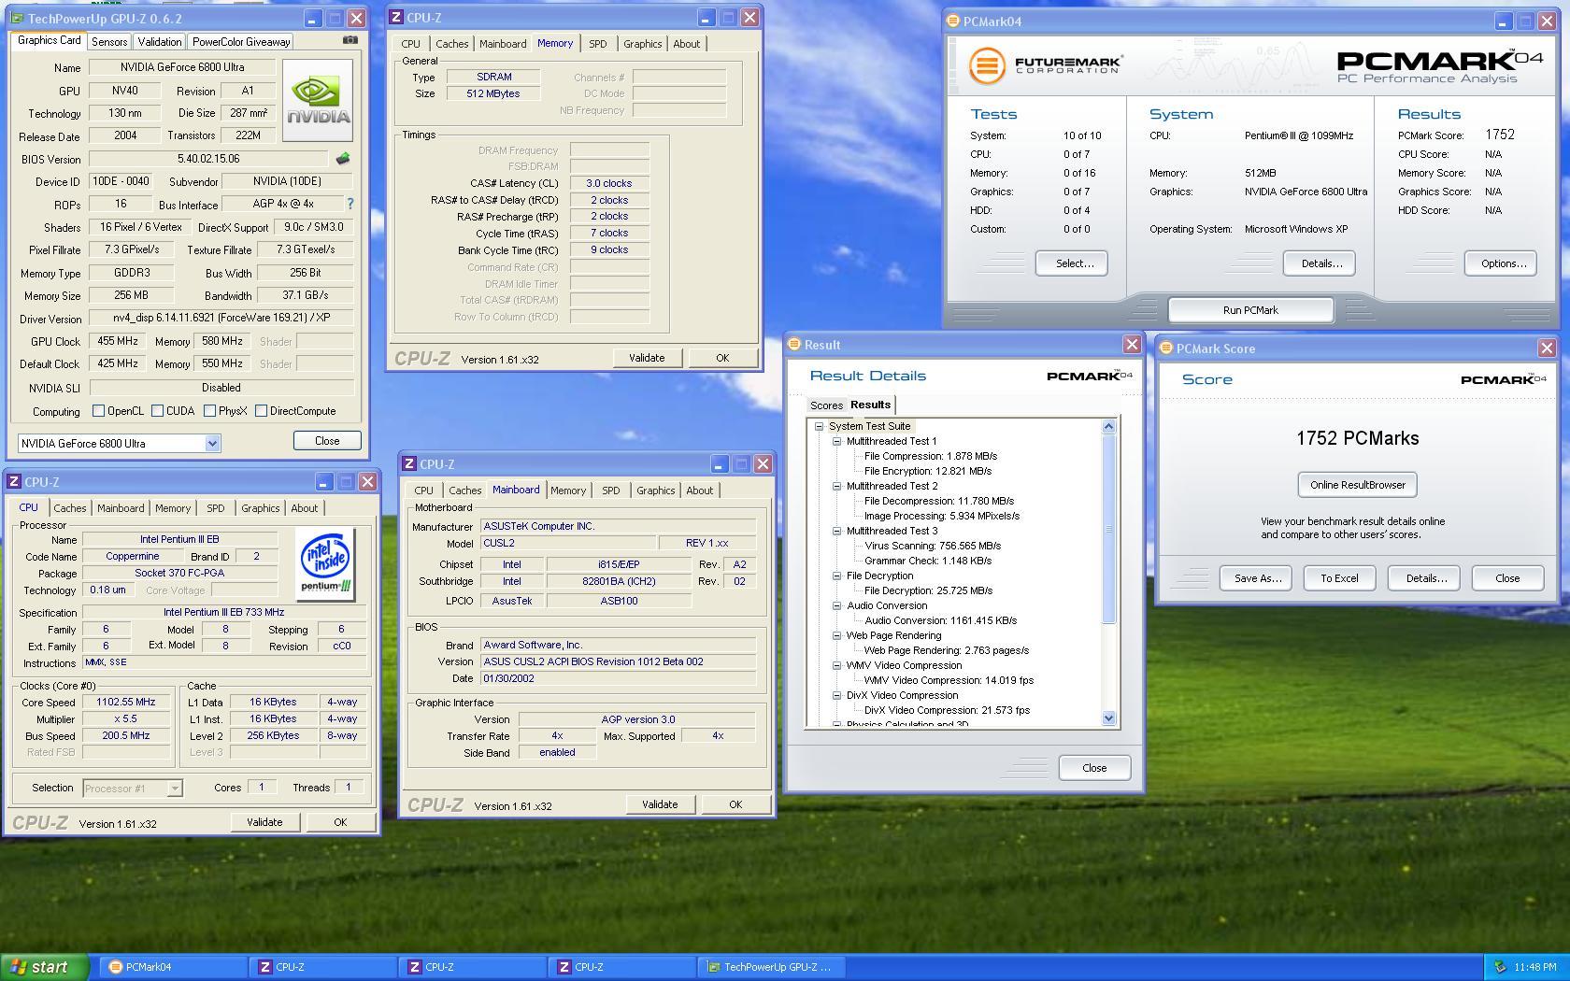Enable the CUDA checkbox
Screen dimensions: 1570x981
pos(157,411)
